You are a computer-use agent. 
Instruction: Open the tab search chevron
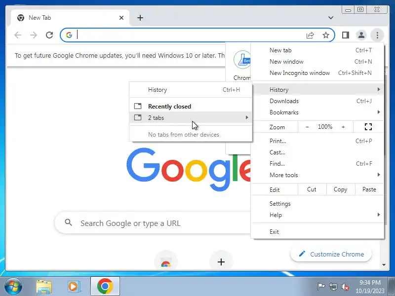pyautogui.click(x=331, y=18)
